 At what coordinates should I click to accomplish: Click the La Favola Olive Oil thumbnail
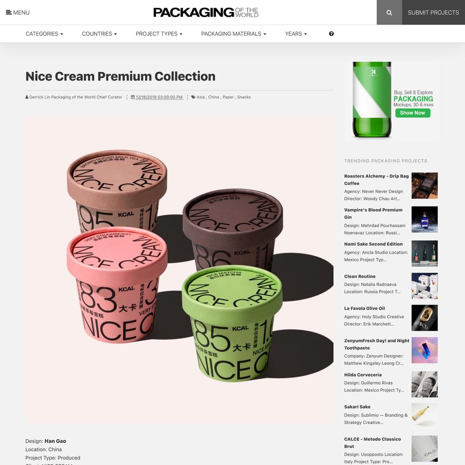425,318
